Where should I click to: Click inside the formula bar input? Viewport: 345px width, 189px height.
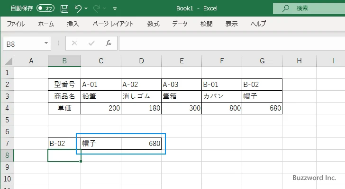click(227, 43)
